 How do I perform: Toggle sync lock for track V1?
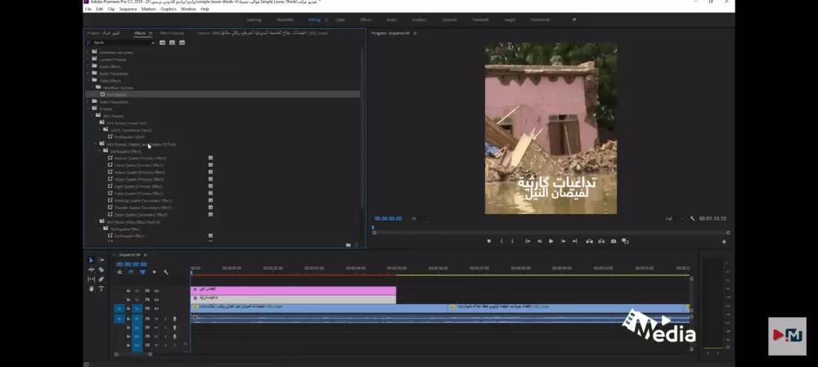(147, 309)
